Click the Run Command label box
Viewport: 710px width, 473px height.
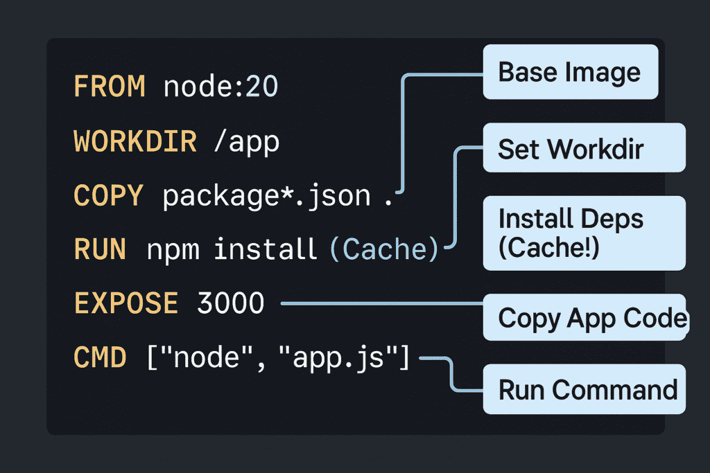(584, 389)
